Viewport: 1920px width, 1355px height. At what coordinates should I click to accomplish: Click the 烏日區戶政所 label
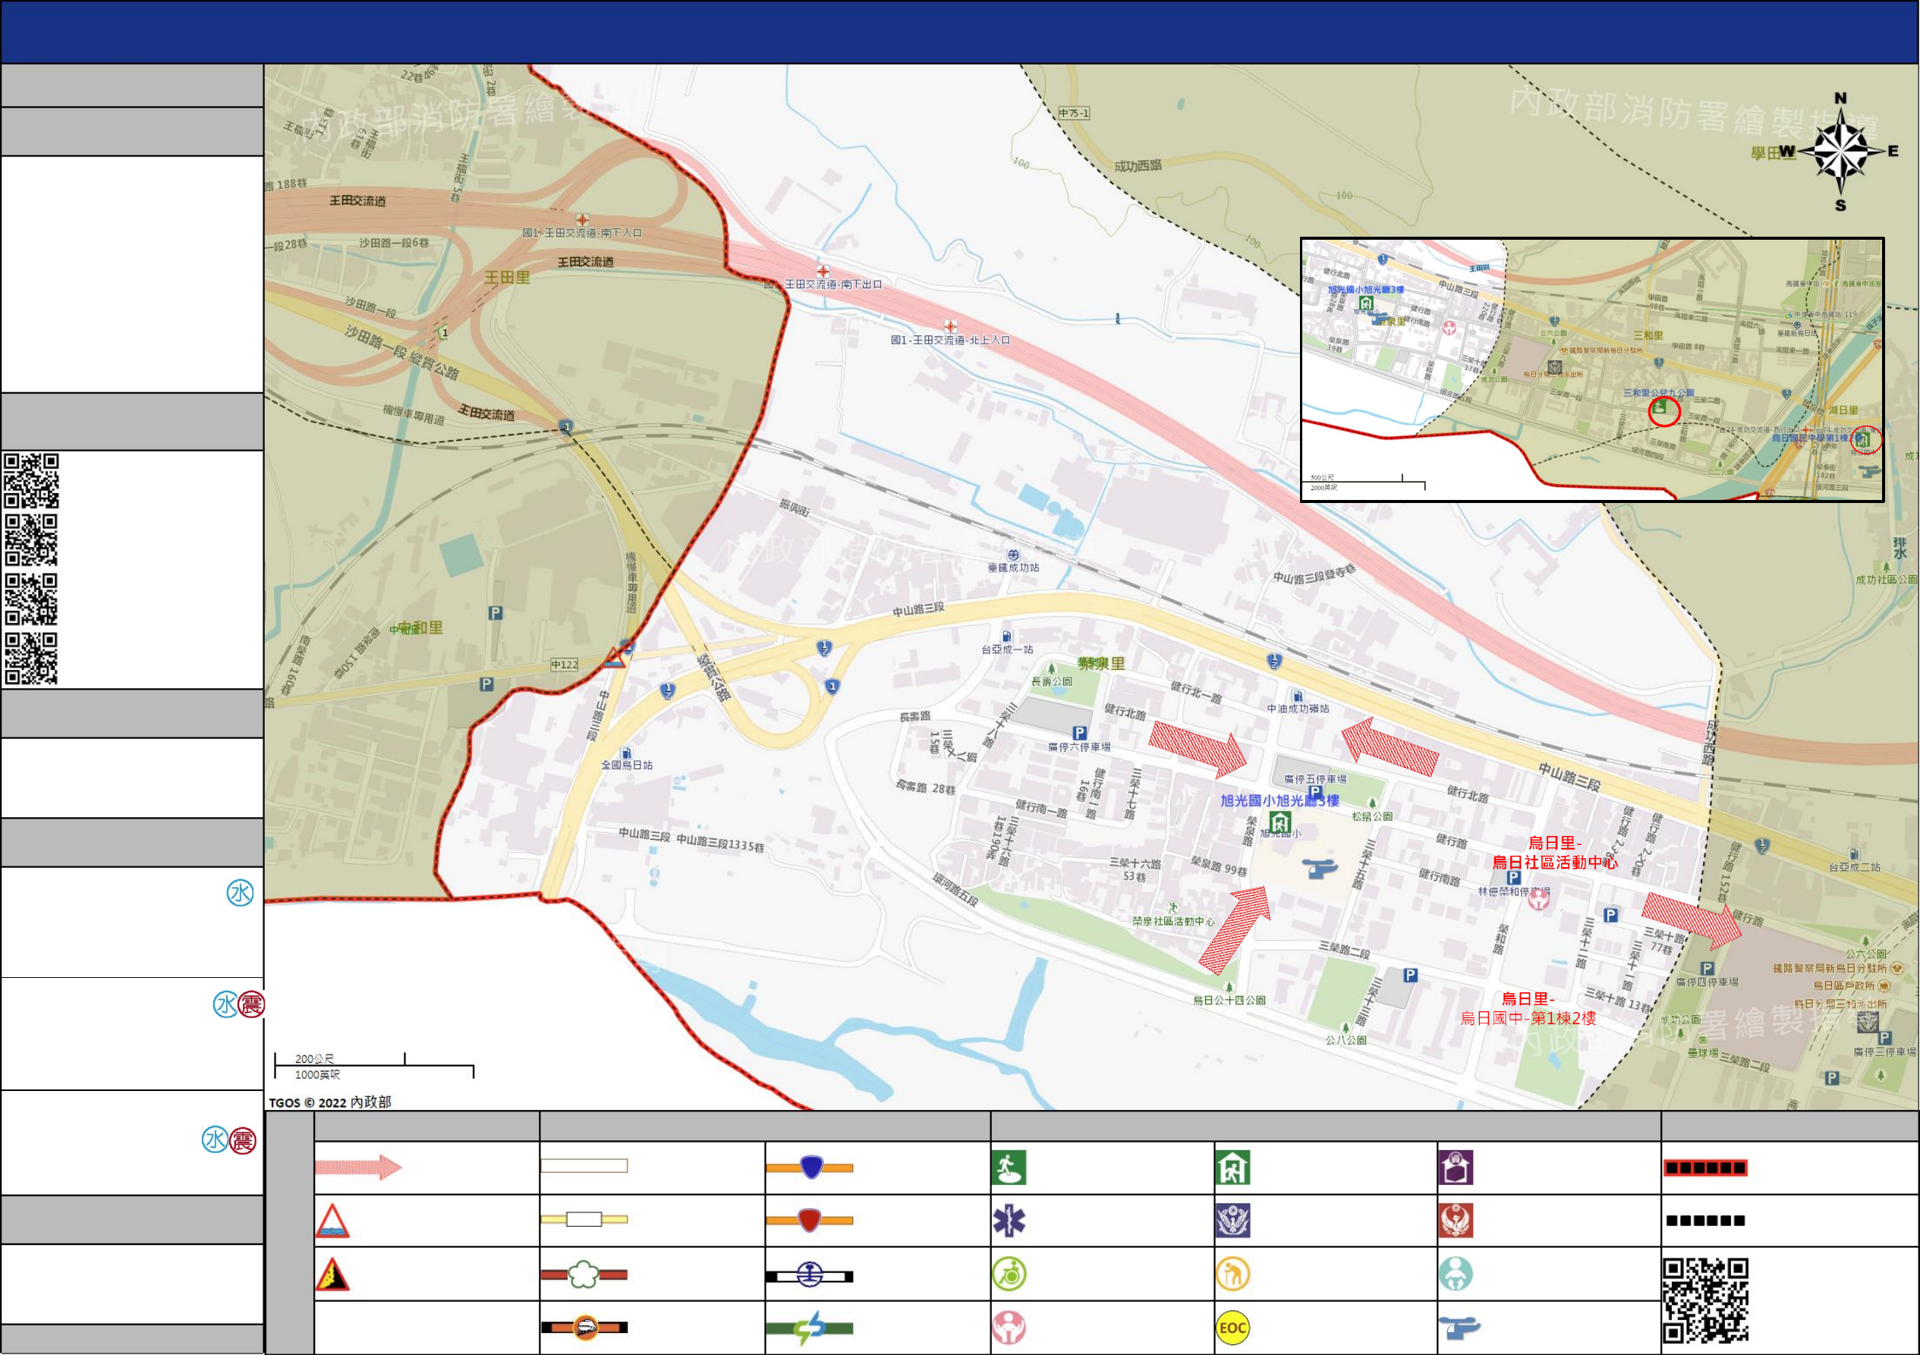[x=1844, y=986]
